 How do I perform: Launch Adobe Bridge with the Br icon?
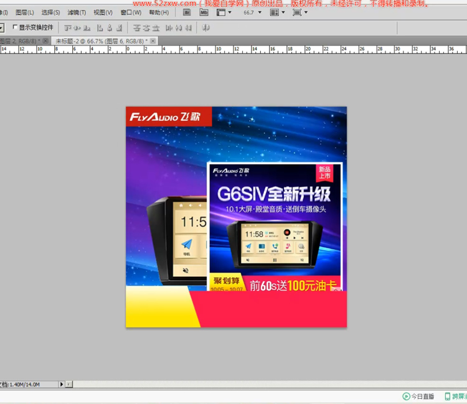click(187, 12)
